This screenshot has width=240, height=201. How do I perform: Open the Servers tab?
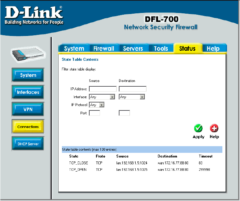pyautogui.click(x=133, y=49)
